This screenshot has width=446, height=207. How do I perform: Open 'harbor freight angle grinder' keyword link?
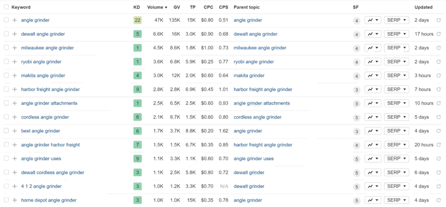click(50, 89)
